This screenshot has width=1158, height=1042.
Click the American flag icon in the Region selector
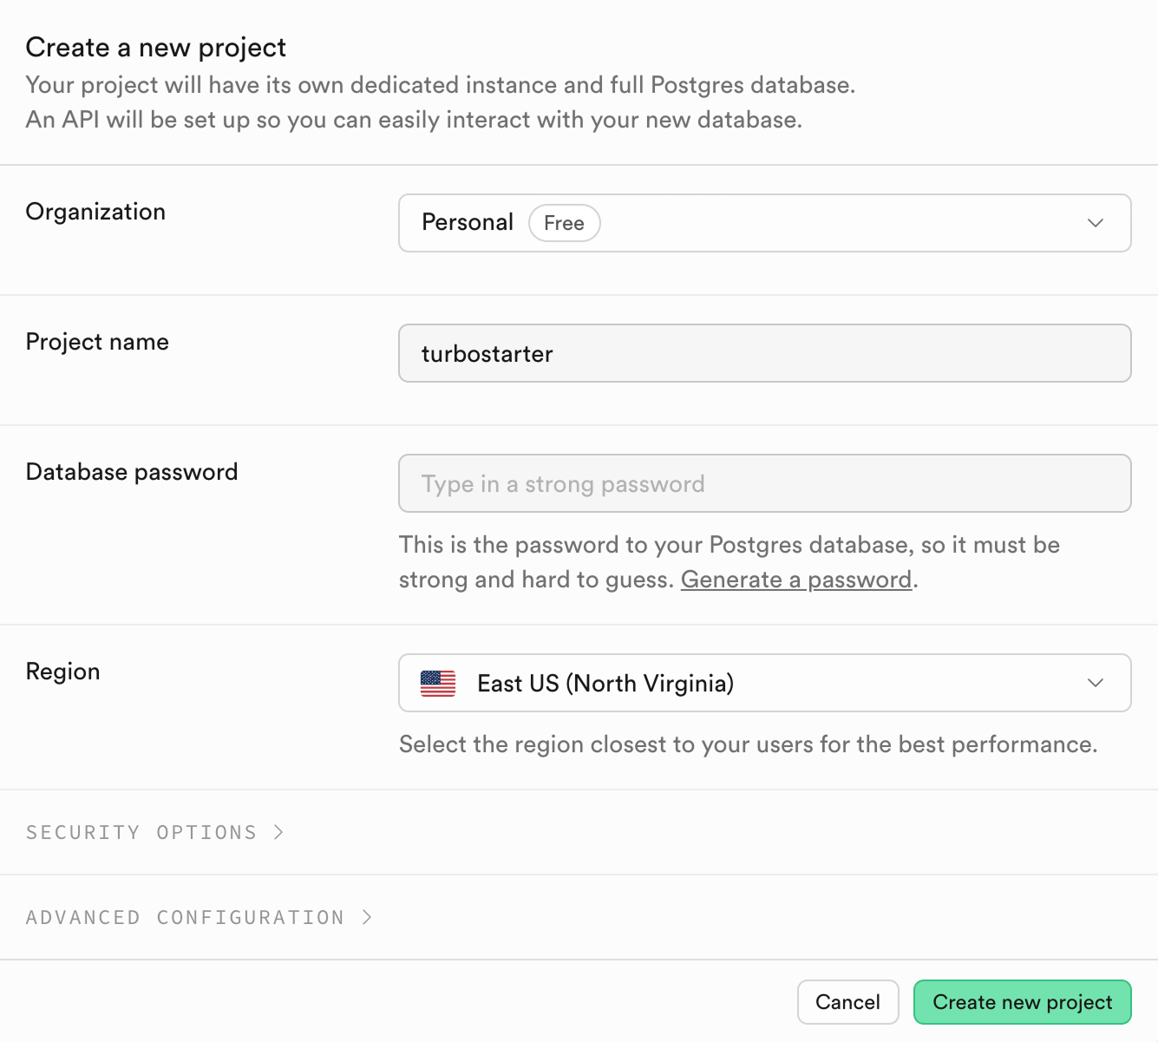[x=438, y=683]
